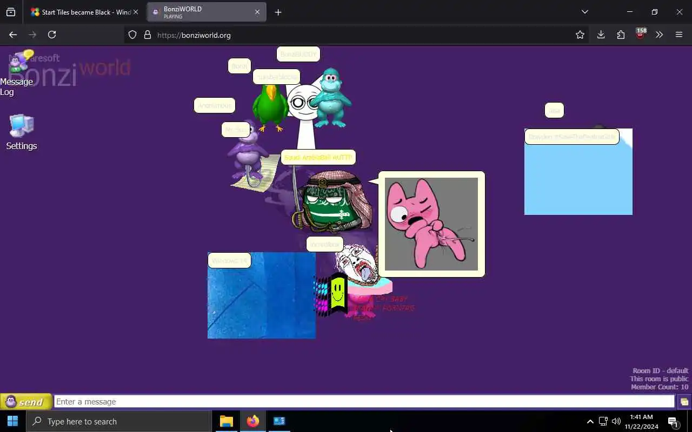
Task: Bookmark this page with the star
Action: (580, 35)
